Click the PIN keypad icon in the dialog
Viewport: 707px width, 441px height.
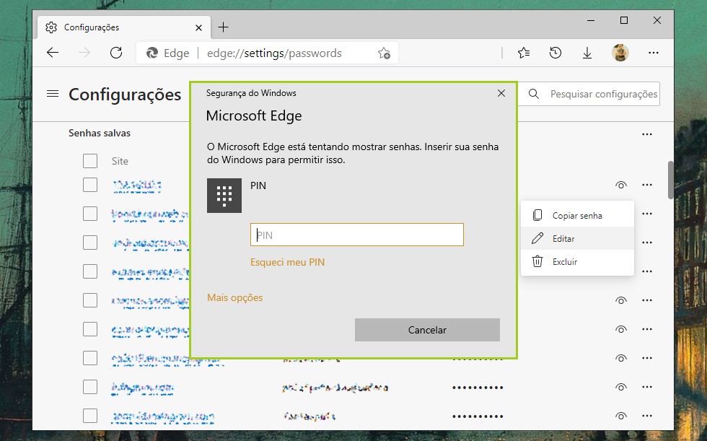point(224,196)
